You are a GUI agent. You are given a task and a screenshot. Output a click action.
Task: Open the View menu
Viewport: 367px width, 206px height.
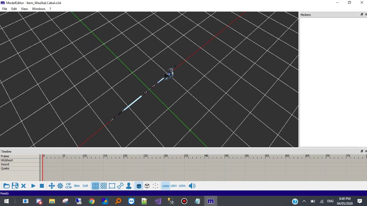point(24,9)
